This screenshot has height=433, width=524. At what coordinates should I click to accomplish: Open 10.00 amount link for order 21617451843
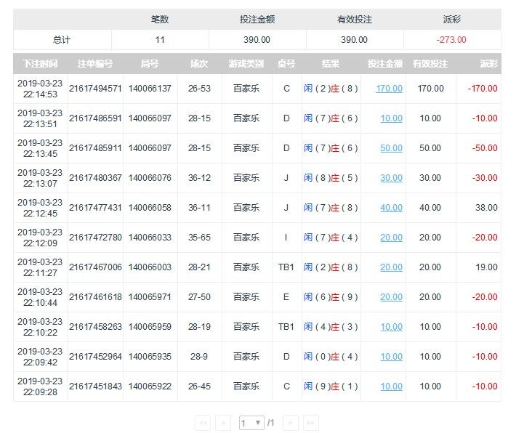tap(391, 387)
